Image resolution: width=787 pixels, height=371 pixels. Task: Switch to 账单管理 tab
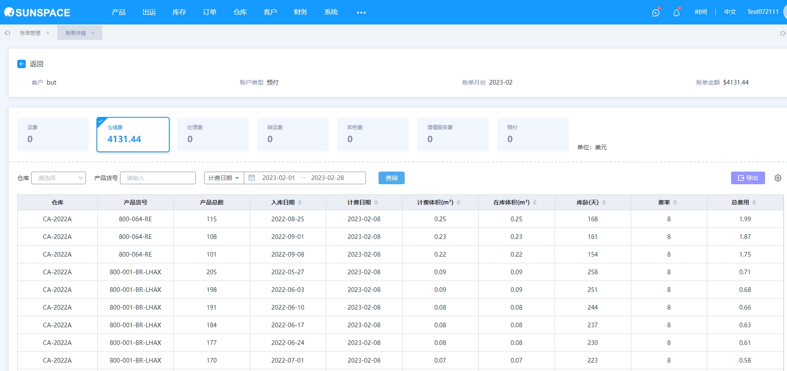pyautogui.click(x=30, y=33)
